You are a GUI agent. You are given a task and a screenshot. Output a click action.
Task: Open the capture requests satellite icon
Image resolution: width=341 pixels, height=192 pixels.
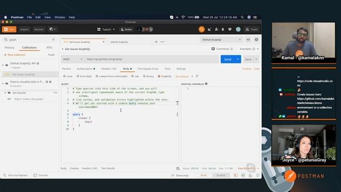[x=209, y=29]
